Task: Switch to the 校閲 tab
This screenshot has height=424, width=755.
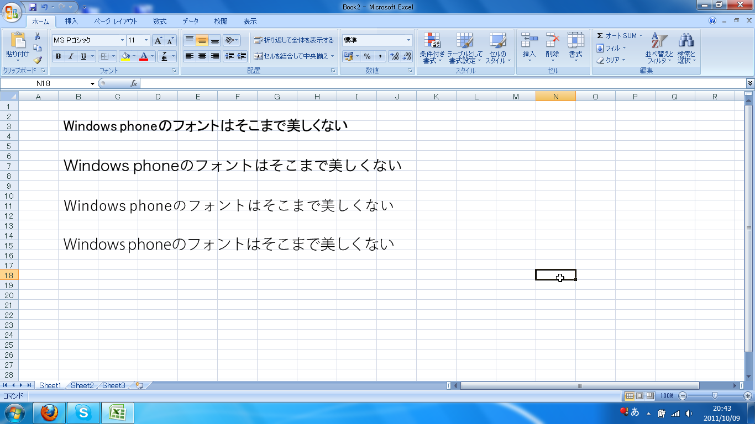Action: pyautogui.click(x=221, y=22)
